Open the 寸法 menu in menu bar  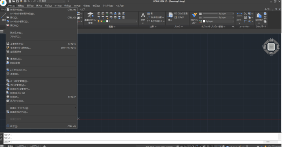pos(86,6)
